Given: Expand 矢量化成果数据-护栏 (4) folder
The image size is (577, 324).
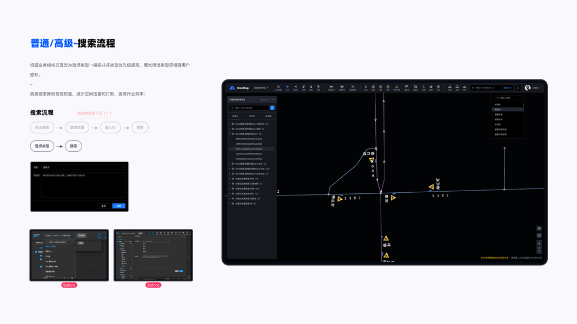Looking at the screenshot, I should [230, 179].
